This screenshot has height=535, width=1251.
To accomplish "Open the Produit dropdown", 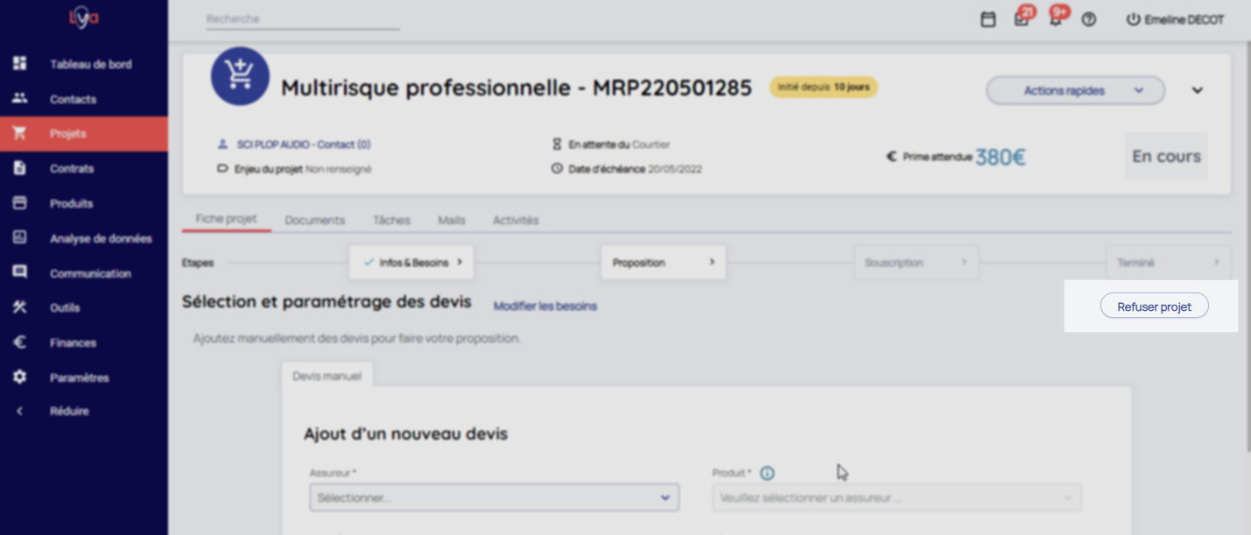I will pyautogui.click(x=896, y=497).
